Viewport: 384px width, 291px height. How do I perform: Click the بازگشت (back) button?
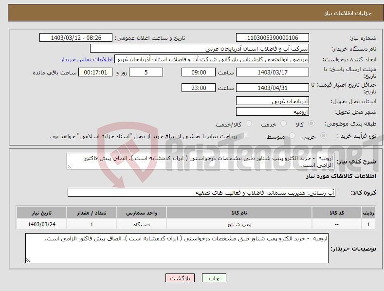180,278
